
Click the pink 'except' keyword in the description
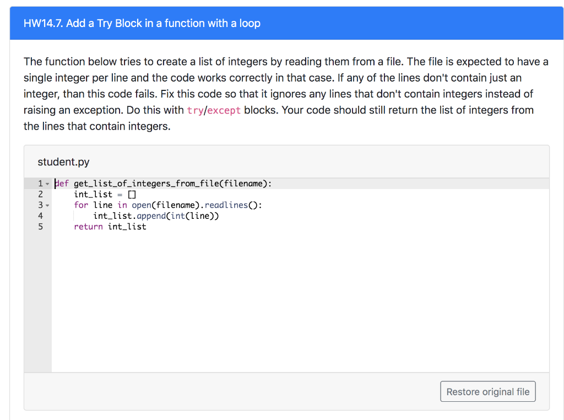pos(224,110)
